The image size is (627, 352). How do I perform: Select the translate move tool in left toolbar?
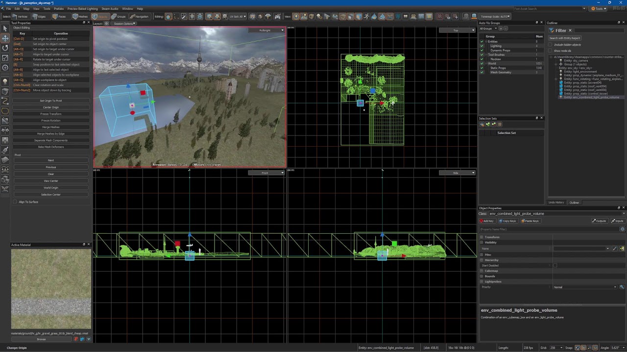pyautogui.click(x=5, y=38)
